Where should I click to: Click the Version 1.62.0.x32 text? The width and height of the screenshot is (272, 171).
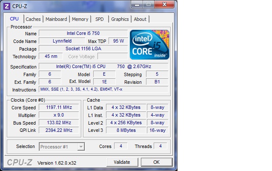(x=57, y=163)
